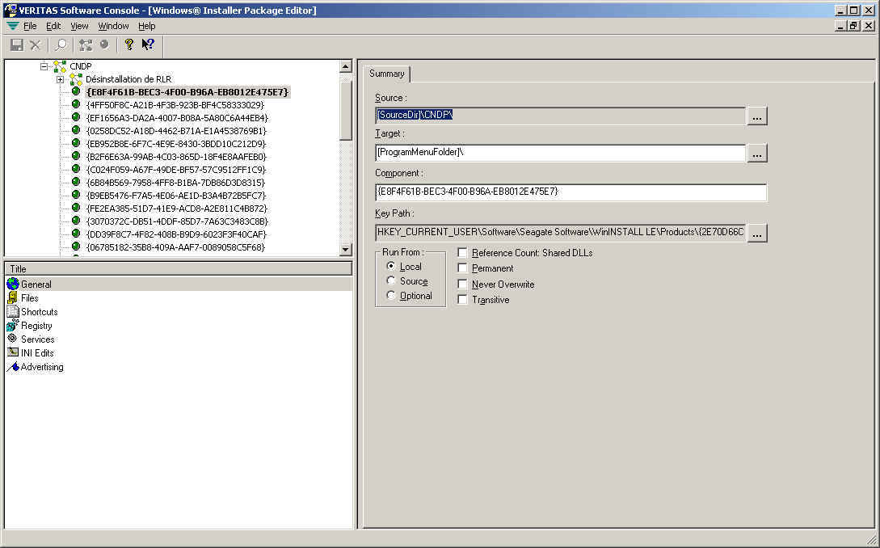Click green ball icon beside {EF1656A3-DA2A-4007-B08A-5A80C6A44EB4}

pyautogui.click(x=76, y=116)
